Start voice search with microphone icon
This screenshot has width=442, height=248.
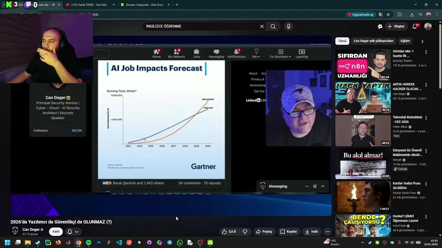289,26
